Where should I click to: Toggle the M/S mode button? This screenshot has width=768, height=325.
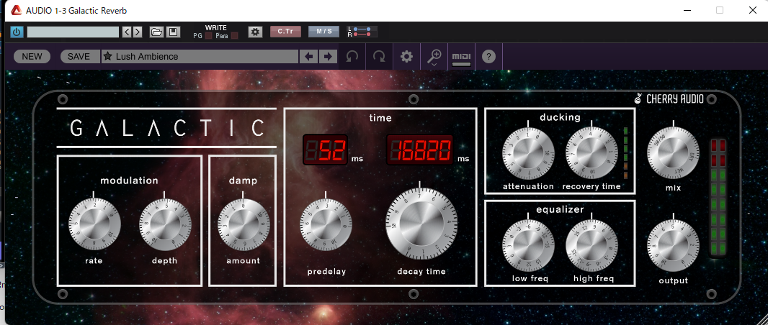[323, 32]
